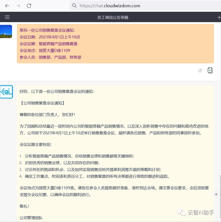The height and width of the screenshot is (222, 221).
Task: Click the reply opening 好的，以下是一份公司销售复盘会议的通知
Action: coord(57,92)
